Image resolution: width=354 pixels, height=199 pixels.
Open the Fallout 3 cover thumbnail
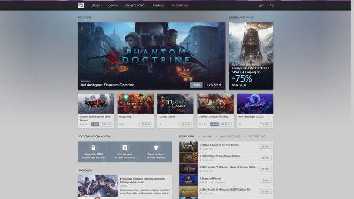coord(188,147)
